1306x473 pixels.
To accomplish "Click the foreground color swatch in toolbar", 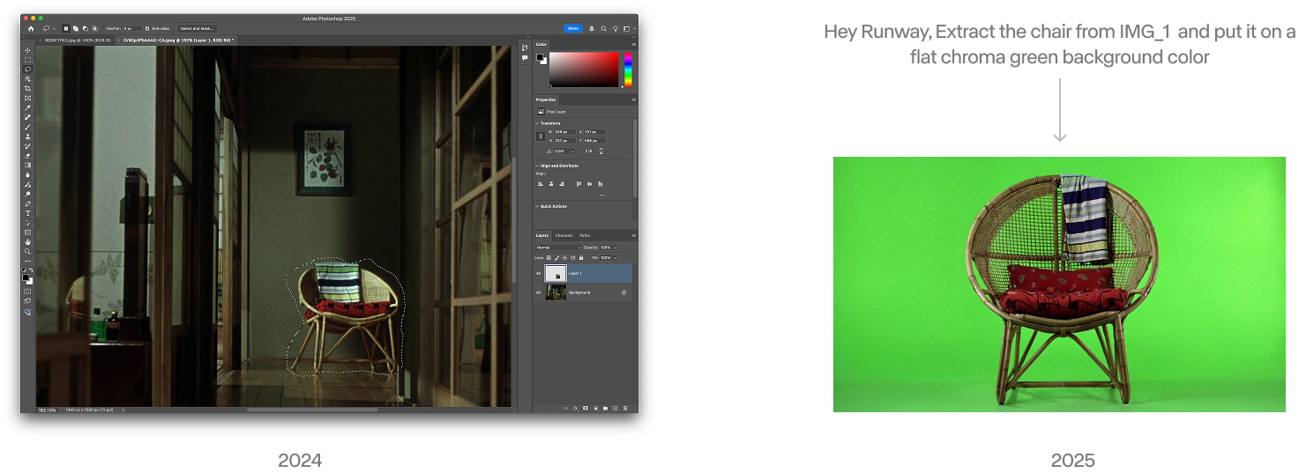I will (26, 277).
